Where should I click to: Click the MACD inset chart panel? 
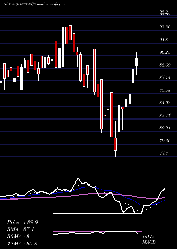(x=97, y=231)
